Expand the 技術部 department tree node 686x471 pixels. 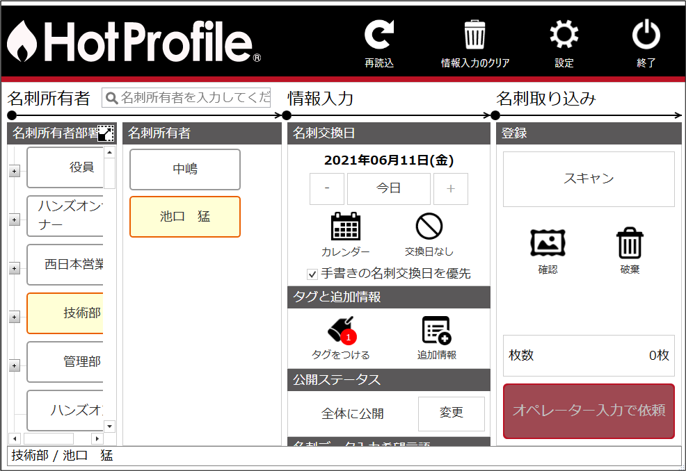pos(14,317)
